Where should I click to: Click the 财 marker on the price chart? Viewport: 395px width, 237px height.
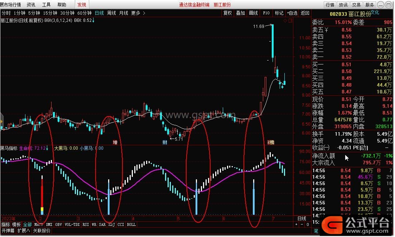coord(165,142)
